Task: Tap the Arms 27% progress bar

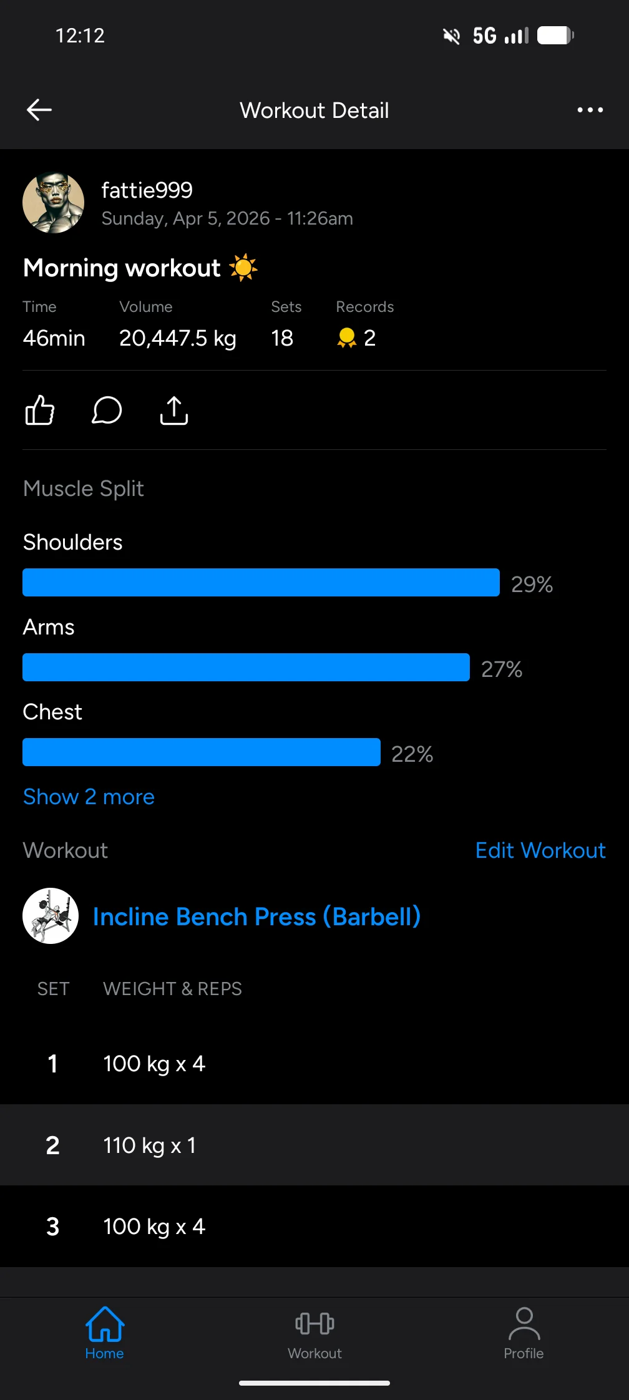Action: (246, 668)
